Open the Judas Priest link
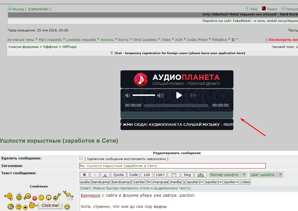This screenshot has height=211, width=298. (197, 40)
